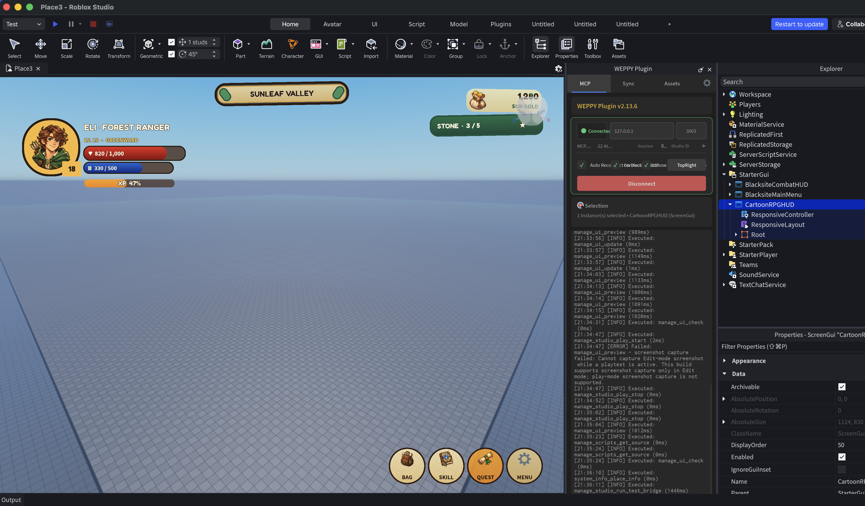The image size is (865, 506).
Task: Click the MENU HUD button
Action: 524,465
